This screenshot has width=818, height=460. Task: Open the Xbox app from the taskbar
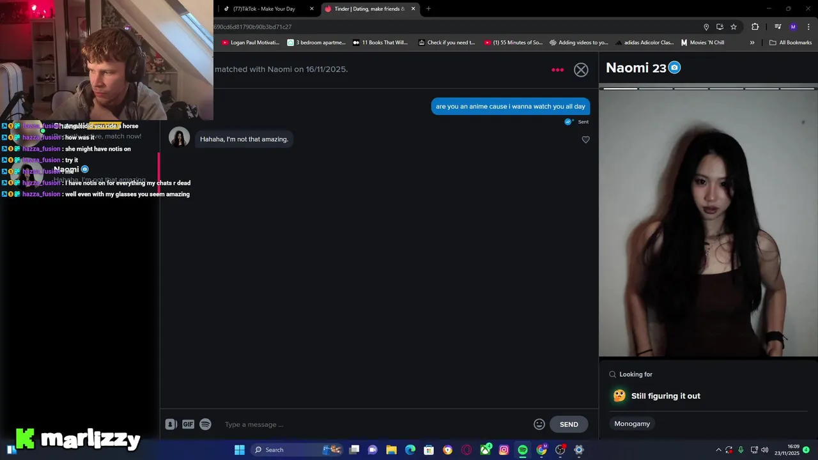point(486,450)
